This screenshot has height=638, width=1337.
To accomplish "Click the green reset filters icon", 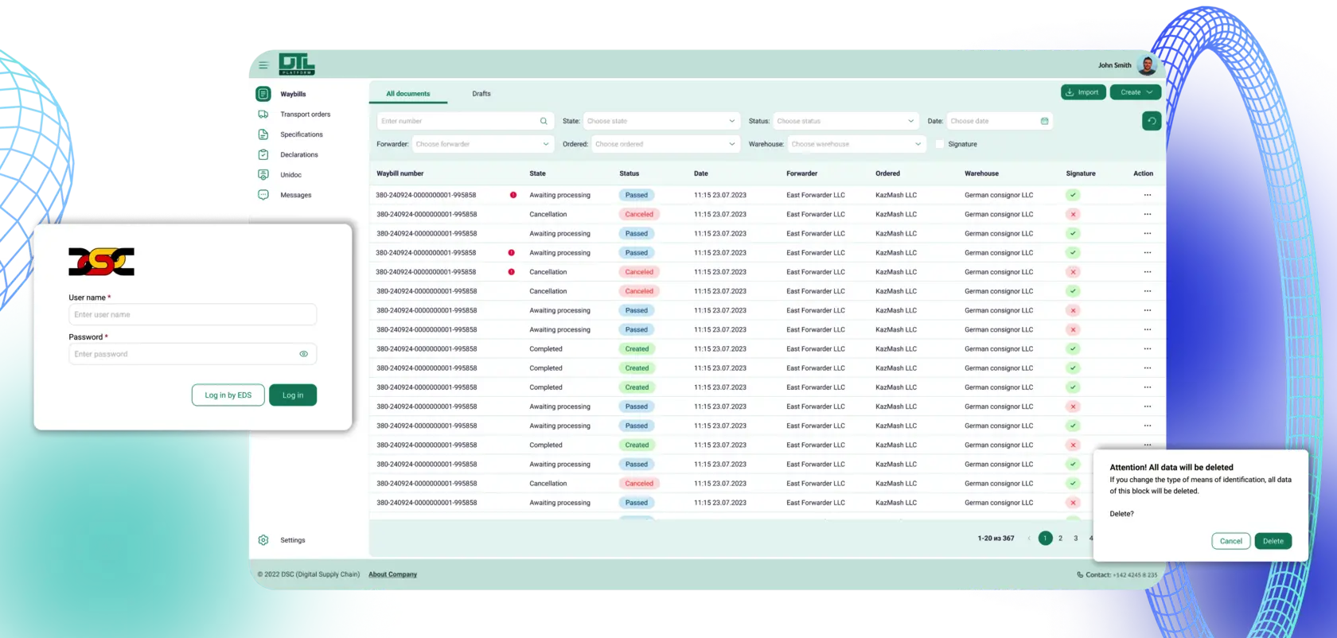I will click(x=1152, y=121).
